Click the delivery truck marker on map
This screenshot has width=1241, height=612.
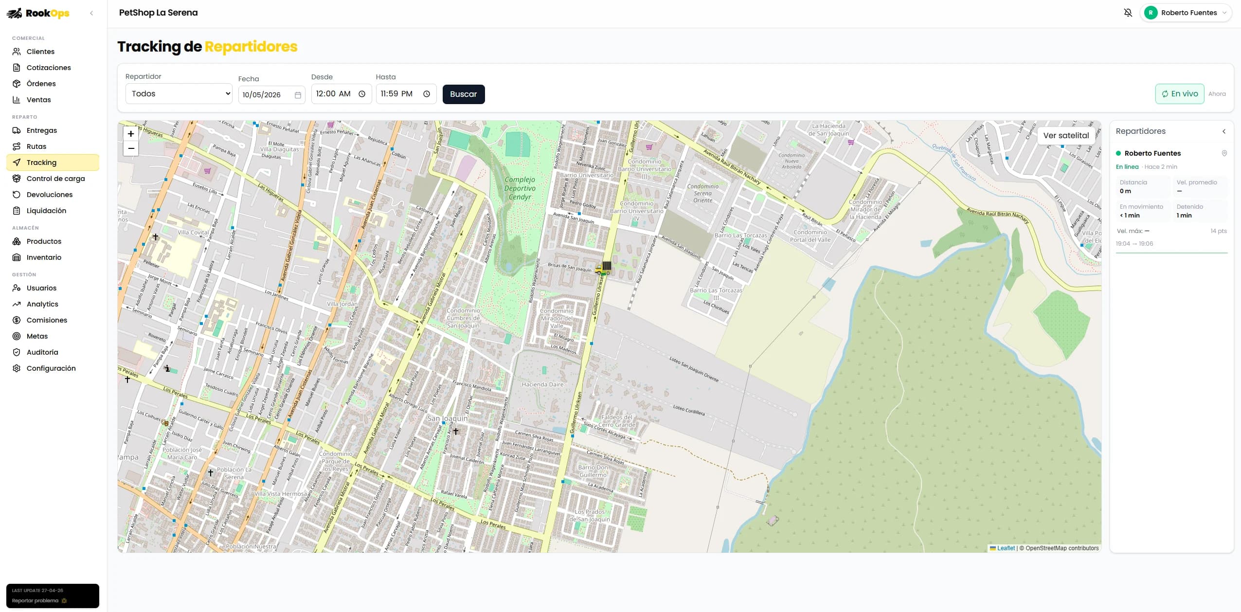[603, 268]
